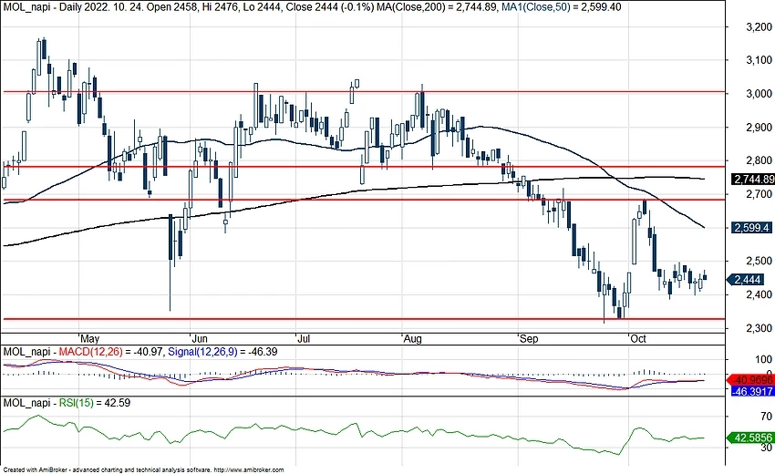The image size is (775, 474).
Task: Click the 2,400 price axis label
Action: 759,294
